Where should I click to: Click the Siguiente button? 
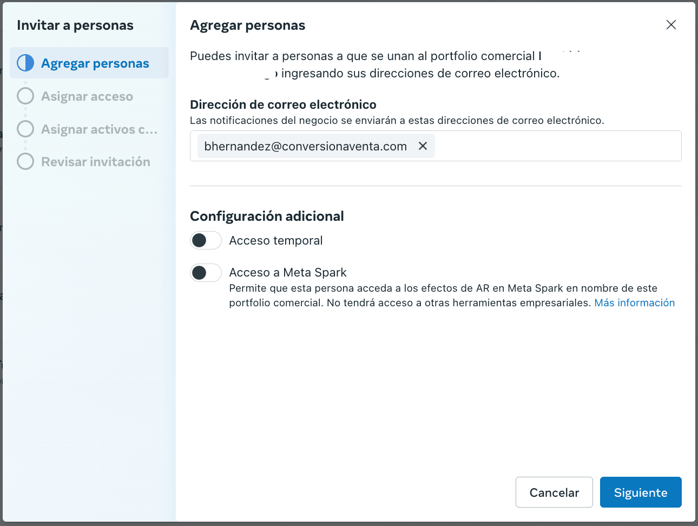click(x=641, y=492)
